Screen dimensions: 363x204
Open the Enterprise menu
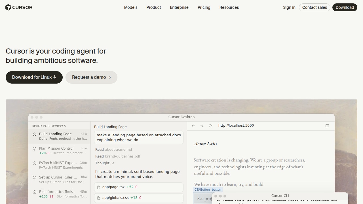click(x=179, y=7)
